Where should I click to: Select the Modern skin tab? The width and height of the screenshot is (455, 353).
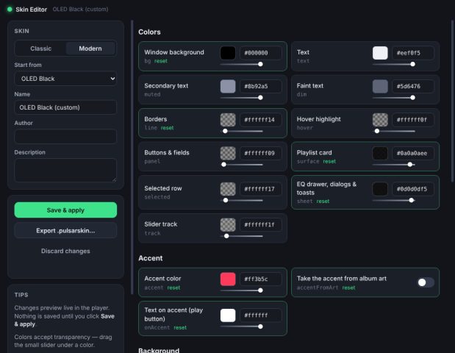(90, 49)
